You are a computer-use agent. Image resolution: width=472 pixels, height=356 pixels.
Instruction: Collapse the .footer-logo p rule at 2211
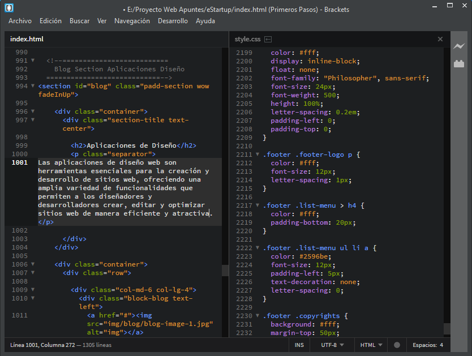[x=258, y=155]
